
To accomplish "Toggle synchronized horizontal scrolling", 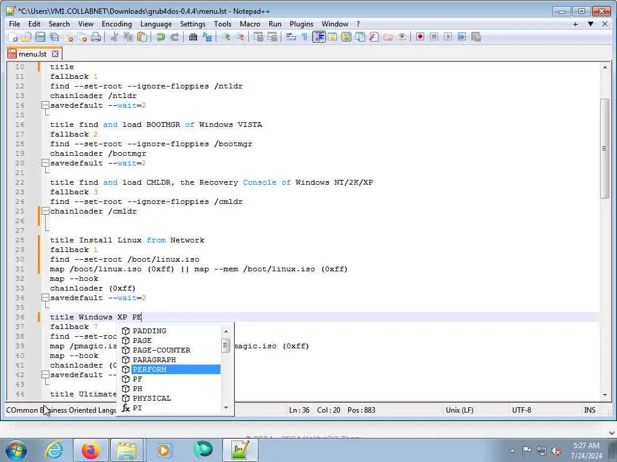I will (272, 37).
